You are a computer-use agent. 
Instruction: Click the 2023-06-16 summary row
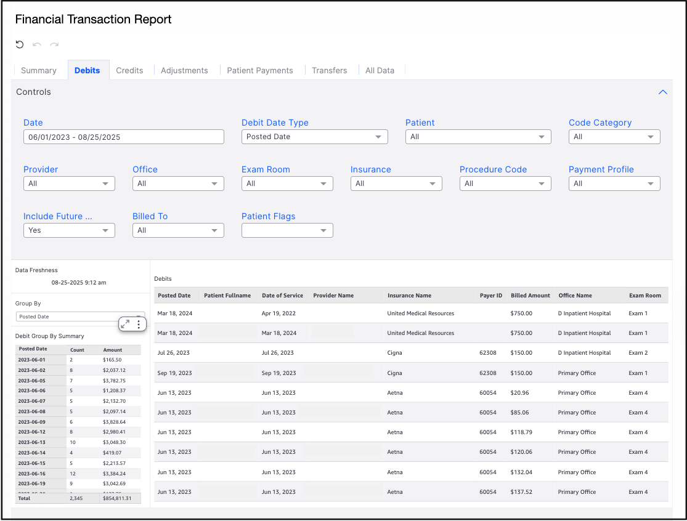(x=78, y=474)
